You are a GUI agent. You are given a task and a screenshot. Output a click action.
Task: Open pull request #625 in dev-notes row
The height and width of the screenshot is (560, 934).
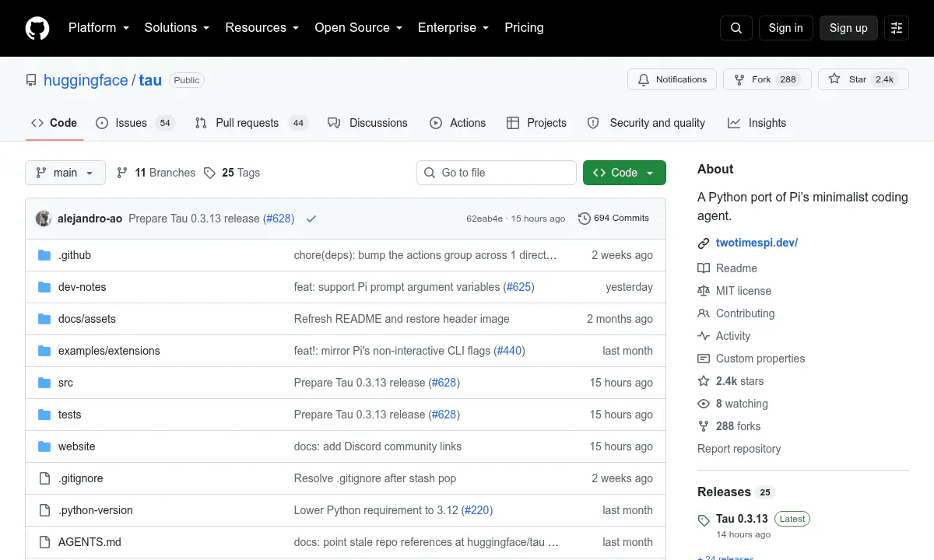click(x=519, y=287)
